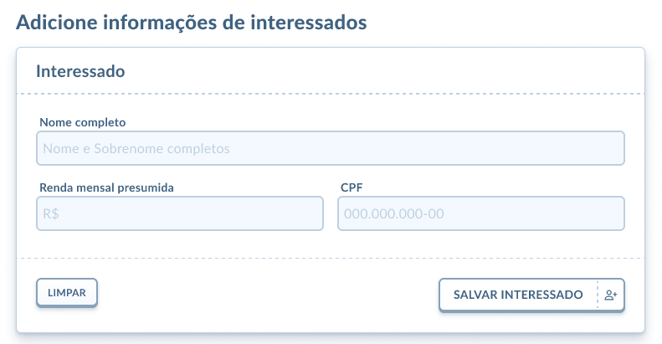Click the right end of Nome completo field
Image resolution: width=662 pixels, height=344 pixels.
pyautogui.click(x=611, y=148)
